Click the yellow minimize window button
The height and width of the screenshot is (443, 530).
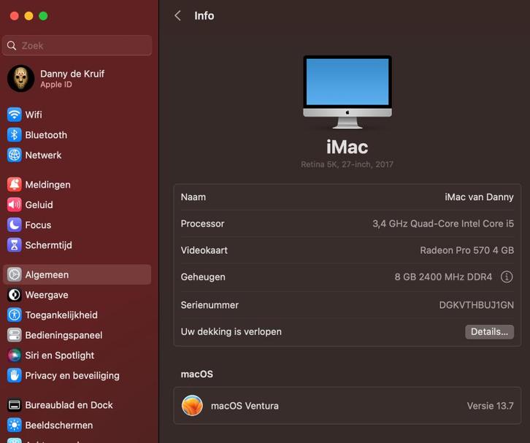(x=28, y=16)
